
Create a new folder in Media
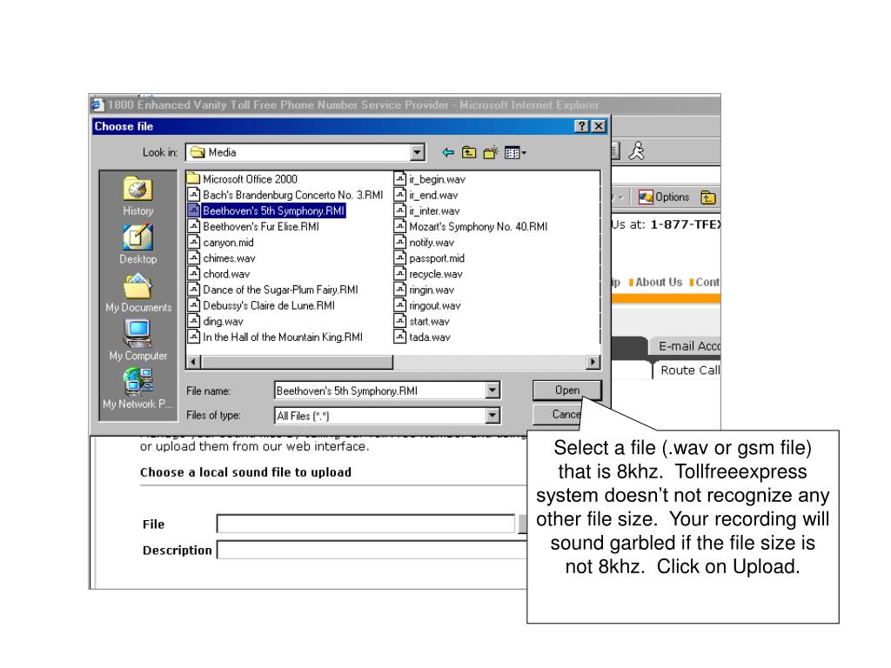tap(491, 153)
